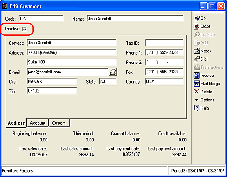Click the Dial phone icon
This screenshot has width=227, height=177.
click(x=197, y=59)
